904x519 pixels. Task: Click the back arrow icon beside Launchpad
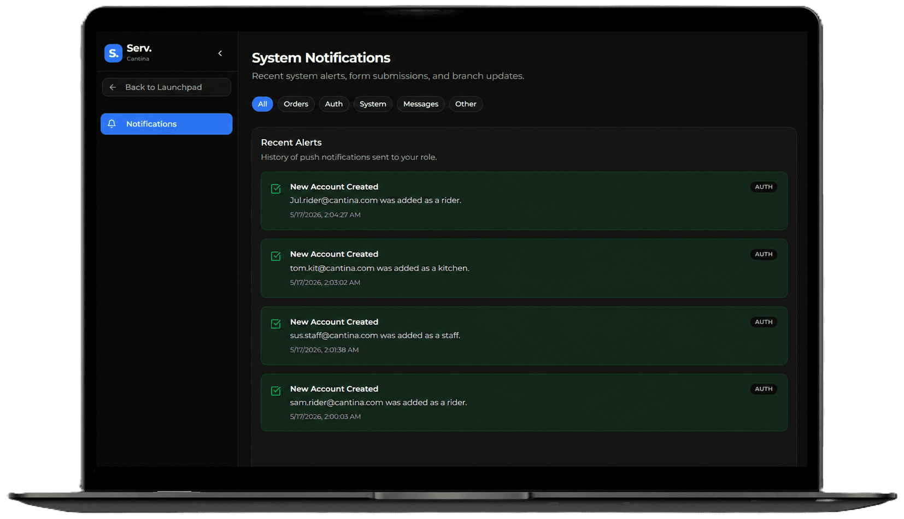pyautogui.click(x=113, y=87)
